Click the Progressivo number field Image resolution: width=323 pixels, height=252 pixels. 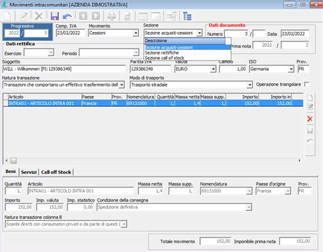[x=36, y=33]
